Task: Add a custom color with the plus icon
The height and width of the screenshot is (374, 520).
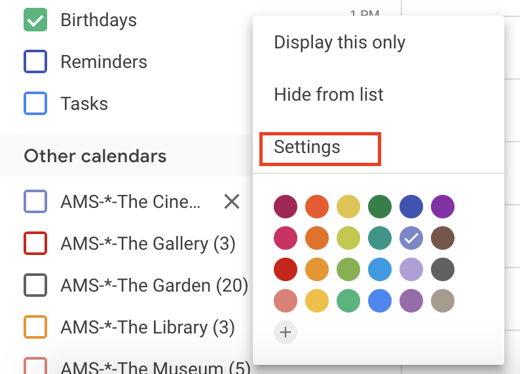Action: pyautogui.click(x=285, y=332)
